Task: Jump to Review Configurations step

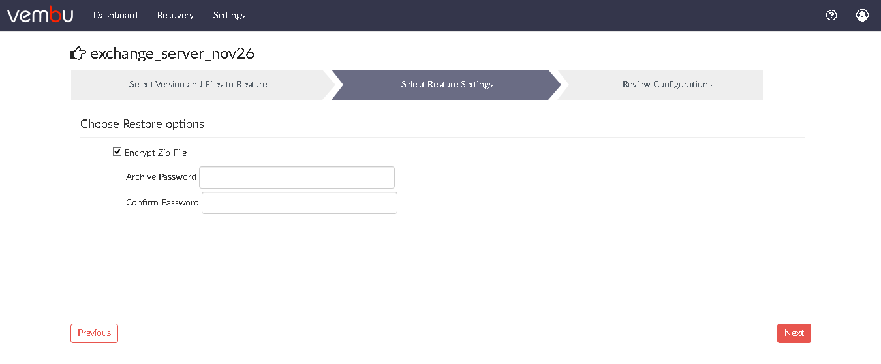Action: (x=667, y=85)
